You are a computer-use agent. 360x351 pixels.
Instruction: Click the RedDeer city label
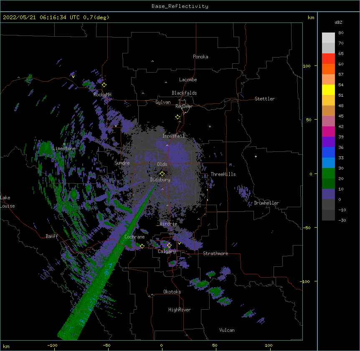[184, 106]
